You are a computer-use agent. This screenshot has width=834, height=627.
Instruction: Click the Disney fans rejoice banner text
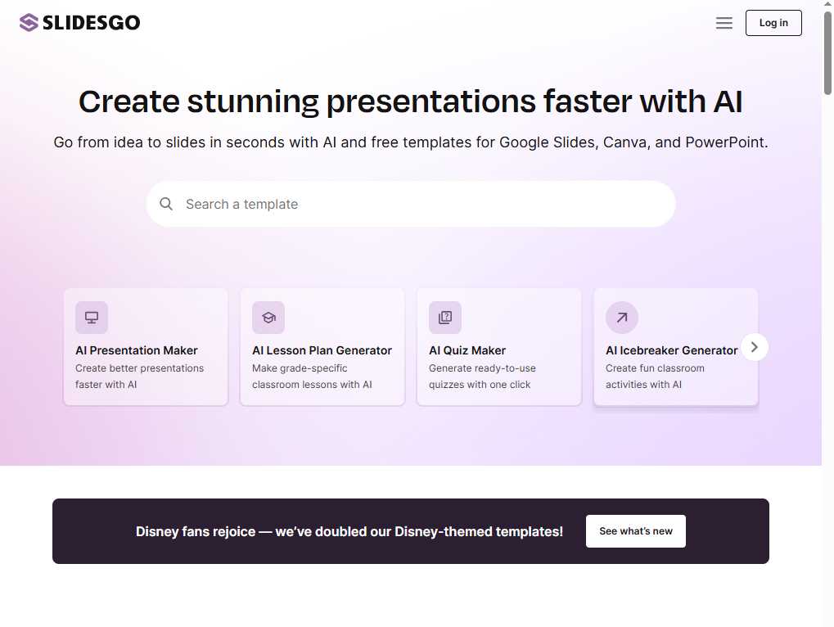point(349,531)
